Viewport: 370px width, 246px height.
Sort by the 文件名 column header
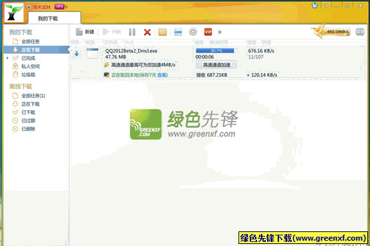(x=111, y=43)
